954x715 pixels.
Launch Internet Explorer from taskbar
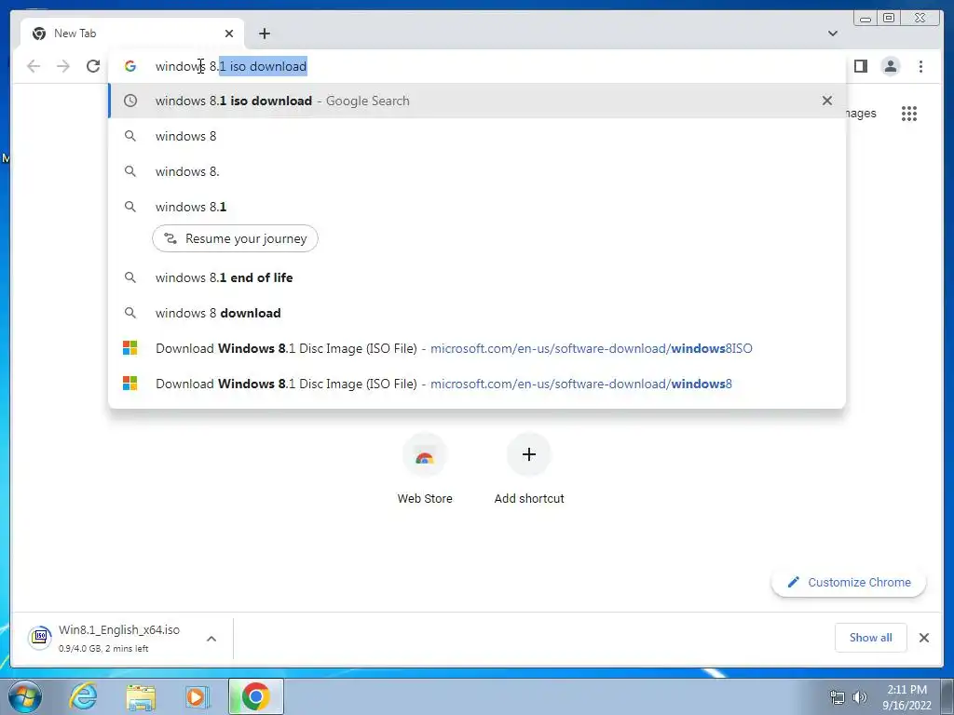click(x=83, y=696)
